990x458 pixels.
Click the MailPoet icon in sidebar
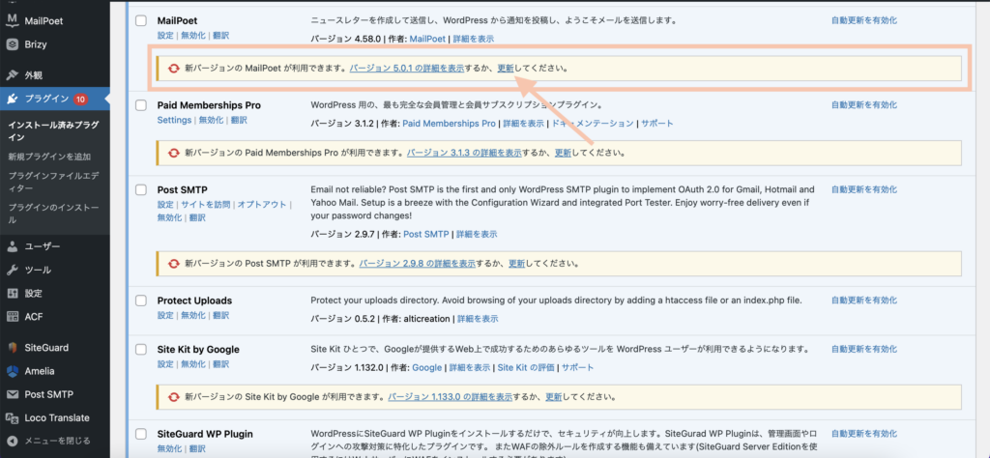point(12,21)
